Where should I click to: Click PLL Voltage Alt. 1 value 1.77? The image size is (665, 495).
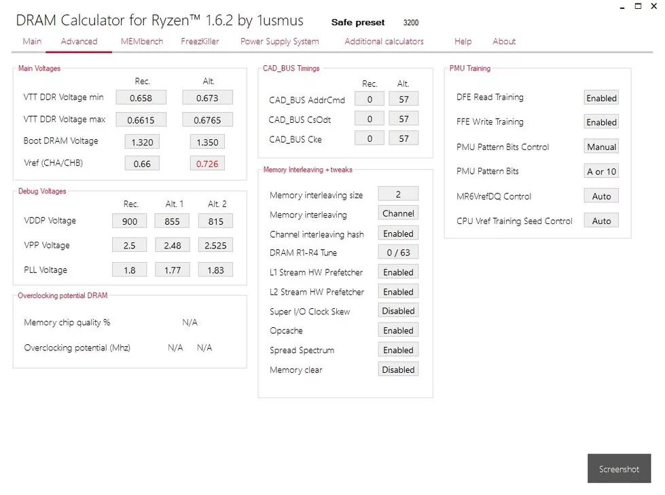coord(172,270)
